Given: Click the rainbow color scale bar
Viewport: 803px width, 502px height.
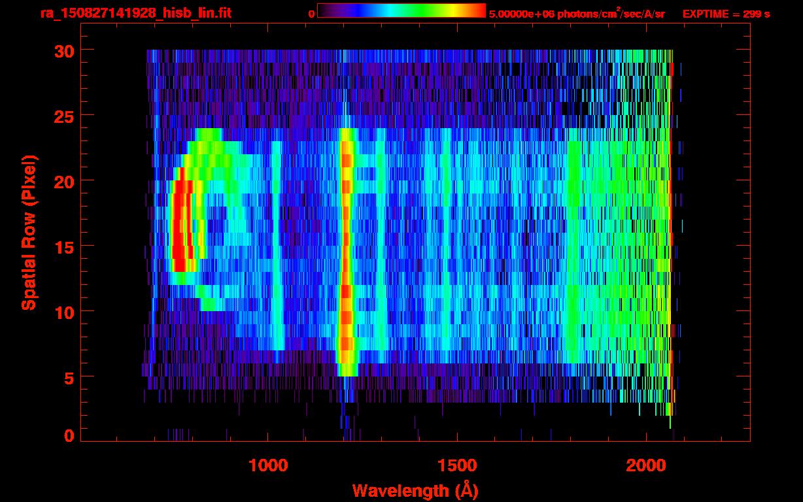Looking at the screenshot, I should 401,11.
